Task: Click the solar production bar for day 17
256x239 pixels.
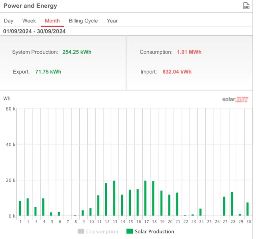Action: [145, 198]
